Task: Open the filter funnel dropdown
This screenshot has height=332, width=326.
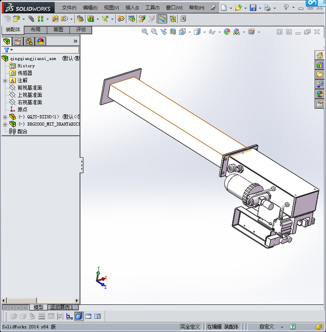Action: pyautogui.click(x=9, y=50)
